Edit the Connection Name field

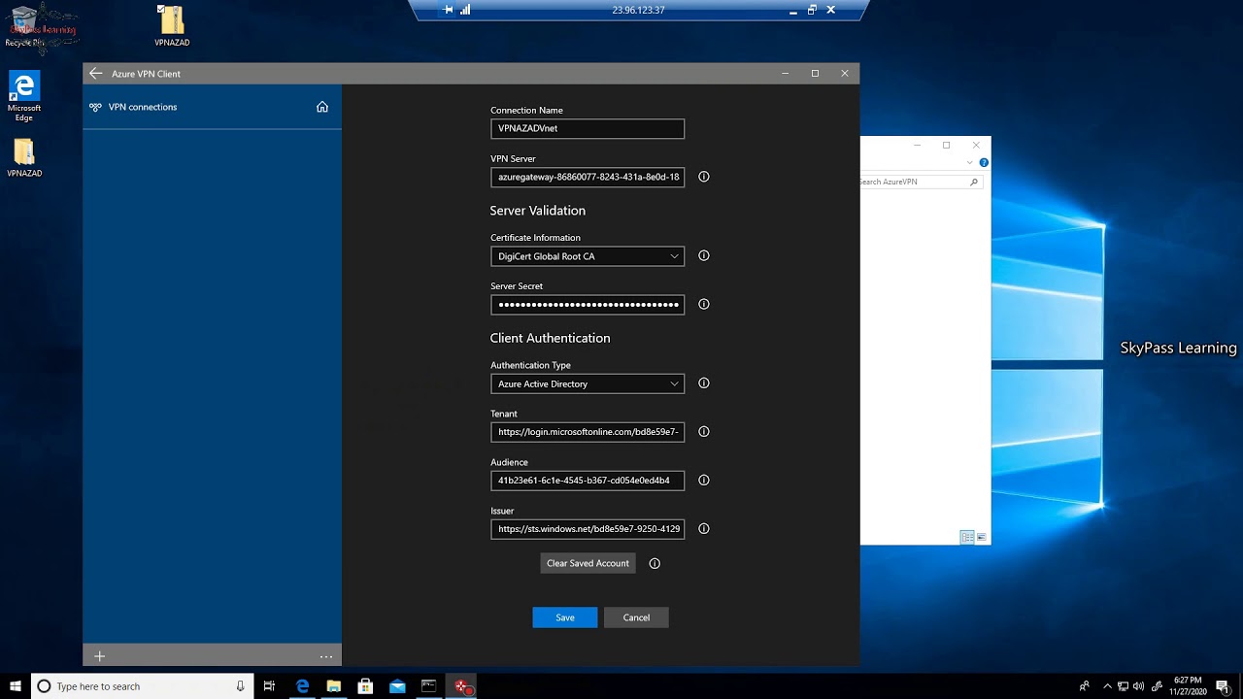pyautogui.click(x=588, y=128)
